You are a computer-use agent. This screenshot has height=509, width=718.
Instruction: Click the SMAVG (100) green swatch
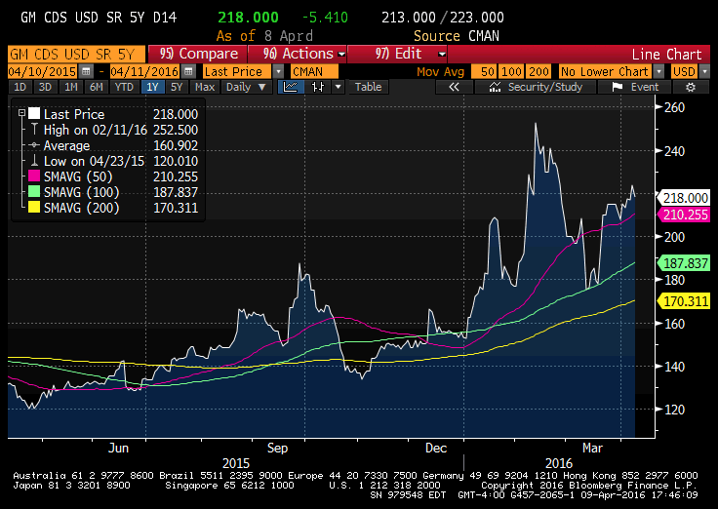pyautogui.click(x=34, y=192)
